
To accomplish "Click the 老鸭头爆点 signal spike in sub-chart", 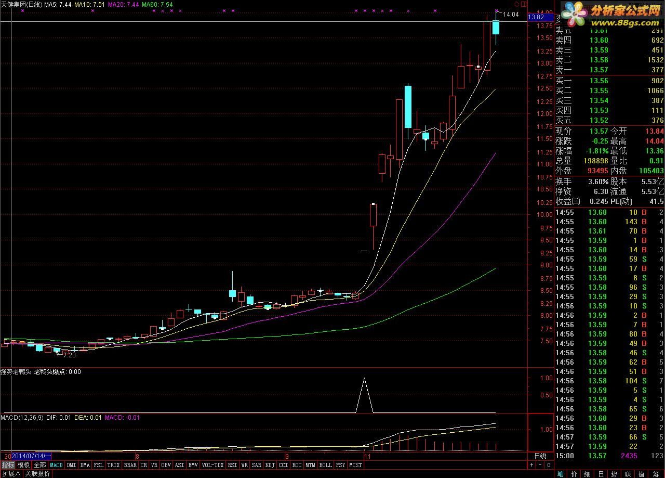I will [x=364, y=395].
